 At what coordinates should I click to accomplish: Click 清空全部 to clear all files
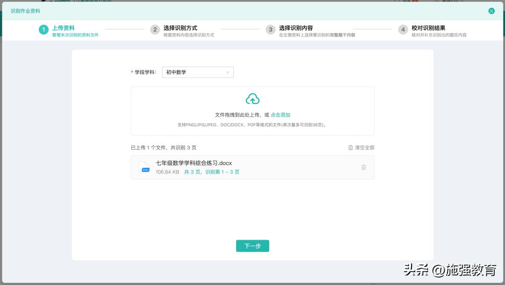point(365,148)
